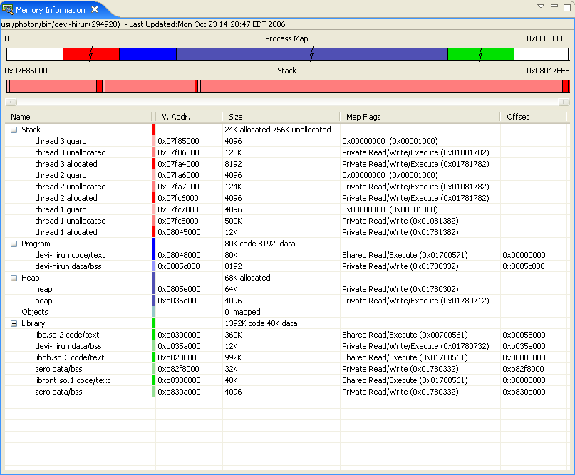Close the Memory Information tab

click(x=96, y=10)
